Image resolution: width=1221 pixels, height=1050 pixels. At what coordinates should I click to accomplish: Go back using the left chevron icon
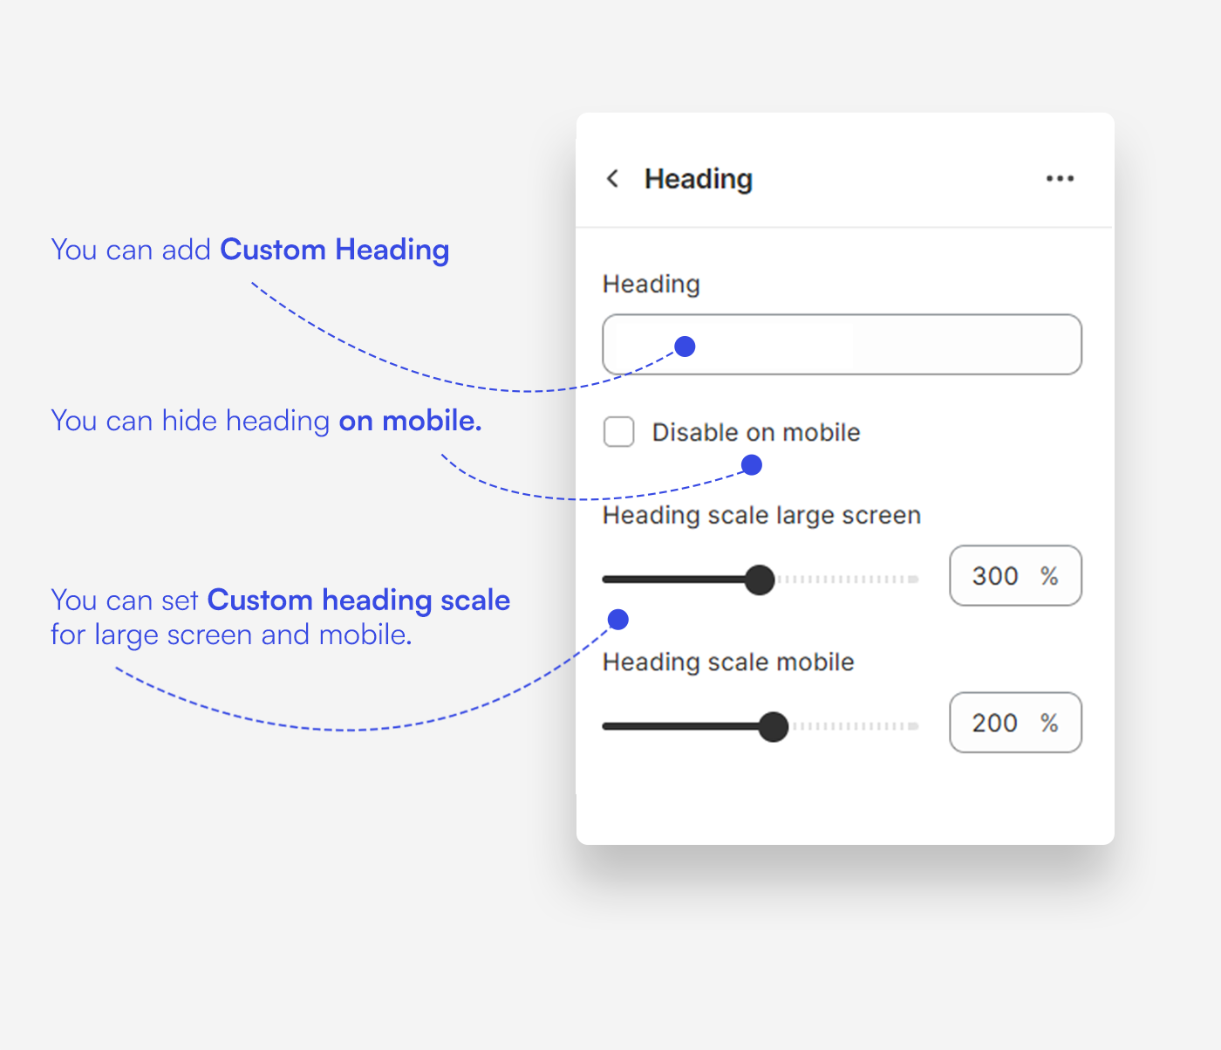click(x=613, y=179)
